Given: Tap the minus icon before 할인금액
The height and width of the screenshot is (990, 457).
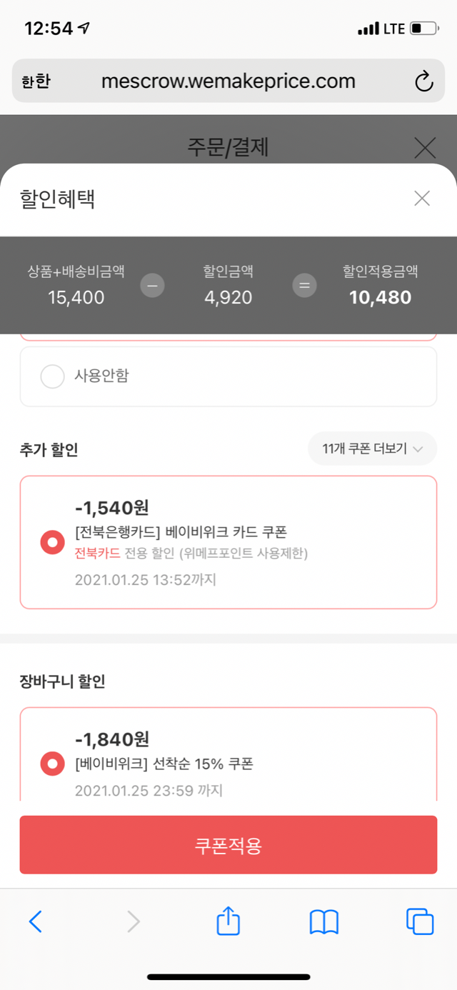Looking at the screenshot, I should [152, 286].
